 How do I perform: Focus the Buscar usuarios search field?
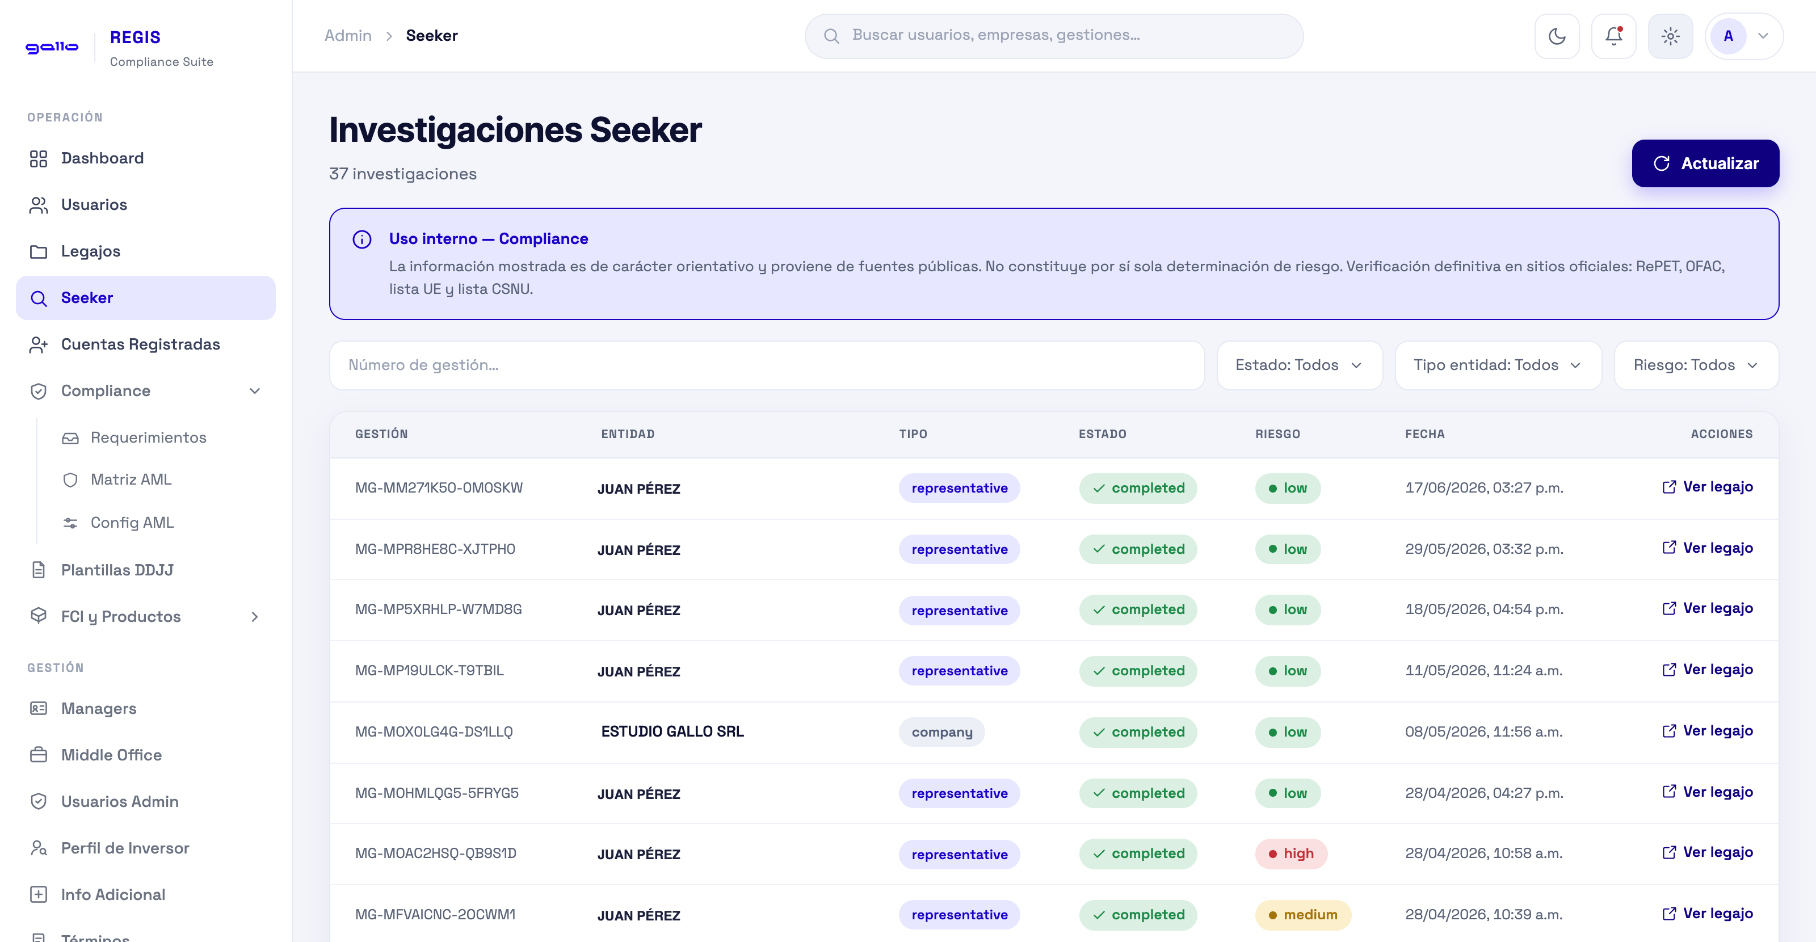tap(1054, 36)
